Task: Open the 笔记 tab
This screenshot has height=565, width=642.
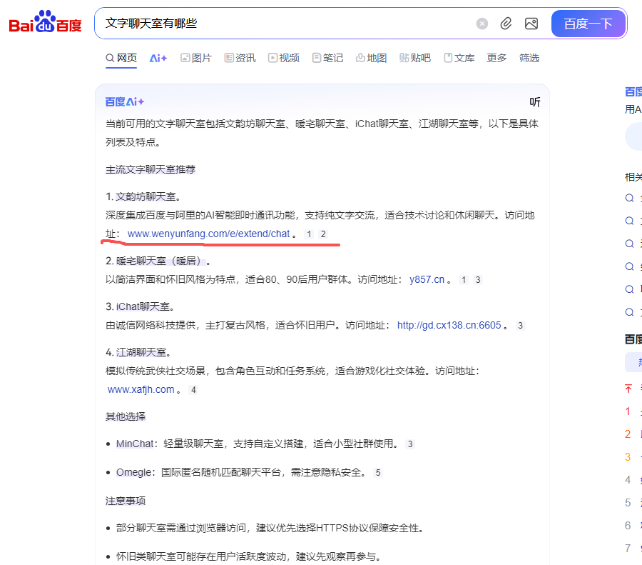Action: [327, 58]
